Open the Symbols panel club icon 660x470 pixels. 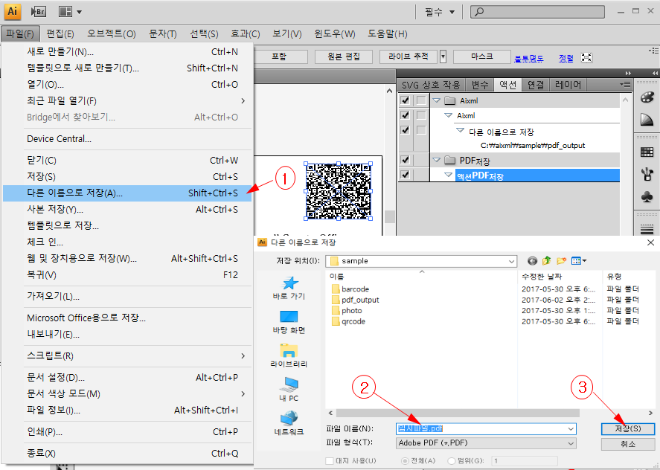click(x=647, y=197)
